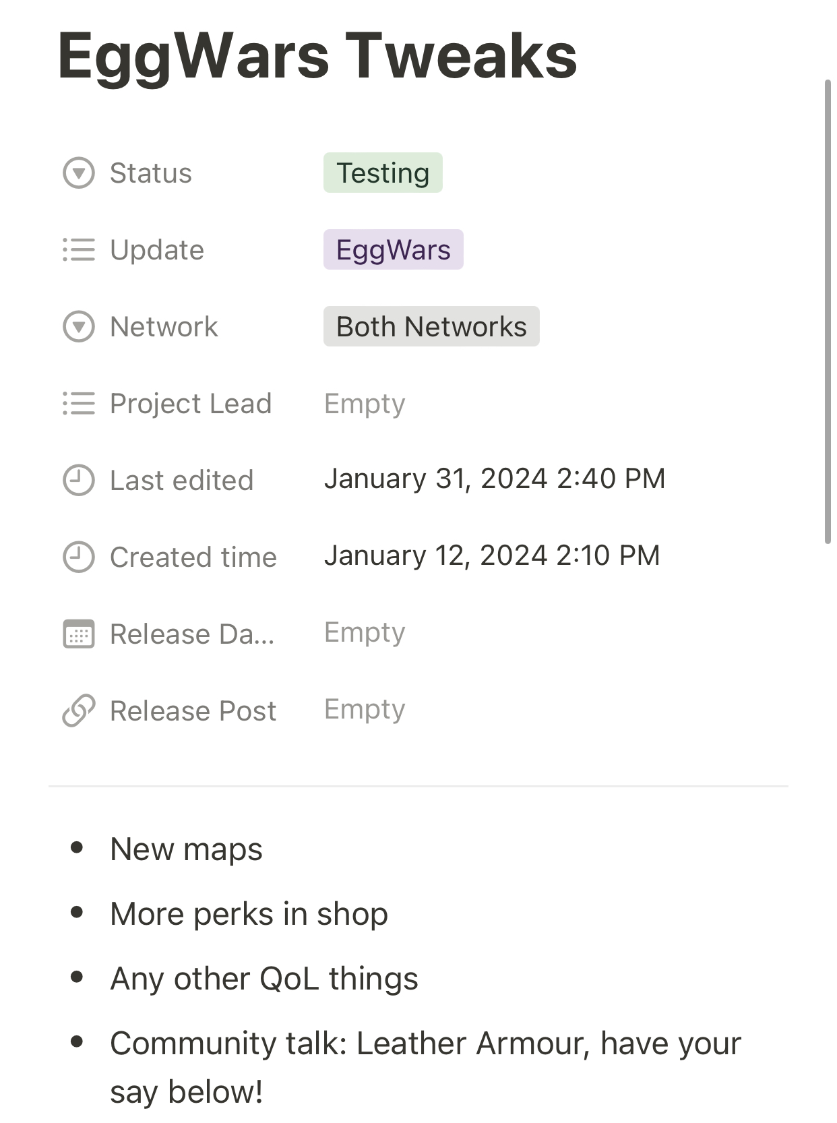The height and width of the screenshot is (1123, 837).
Task: Click the Update multi-select list icon
Action: [79, 250]
